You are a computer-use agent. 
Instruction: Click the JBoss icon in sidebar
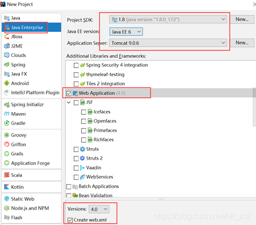[7, 36]
